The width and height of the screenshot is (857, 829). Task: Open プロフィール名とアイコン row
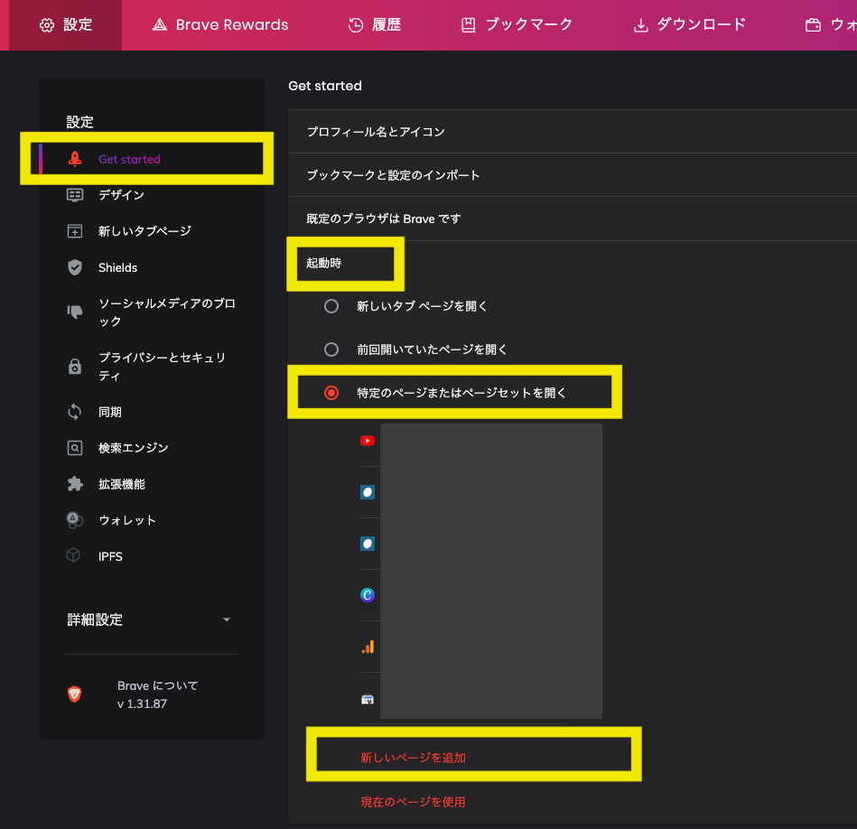point(573,132)
